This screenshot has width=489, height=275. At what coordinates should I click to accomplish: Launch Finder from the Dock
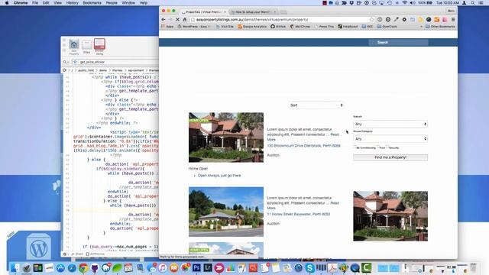tap(15, 268)
